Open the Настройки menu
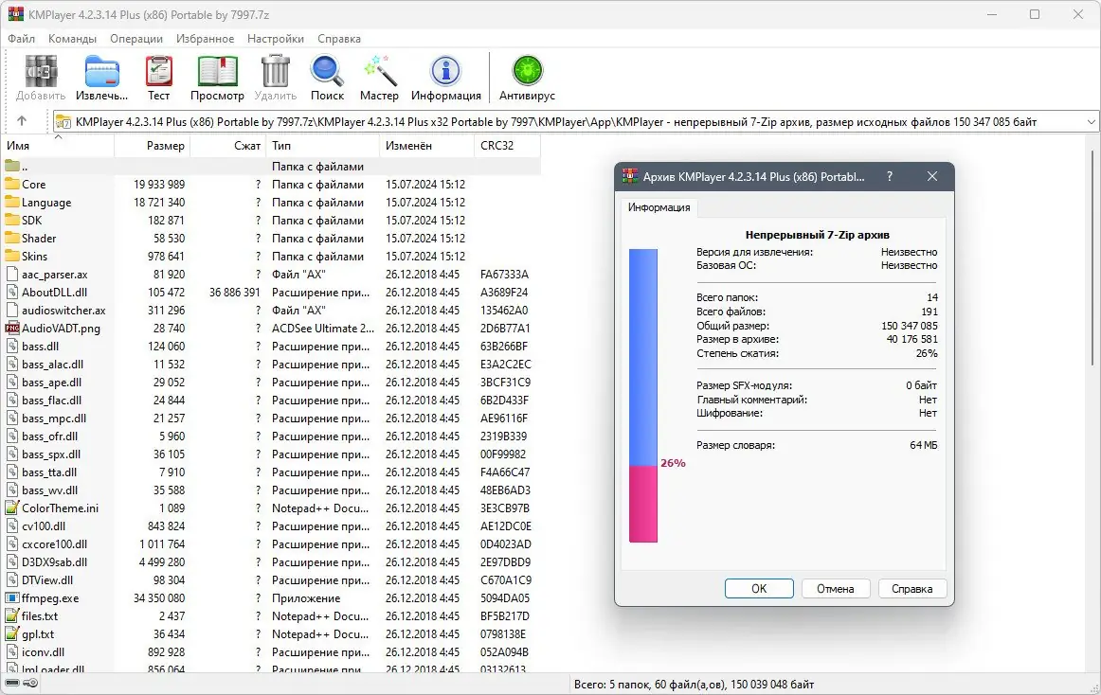The image size is (1101, 695). (x=275, y=39)
